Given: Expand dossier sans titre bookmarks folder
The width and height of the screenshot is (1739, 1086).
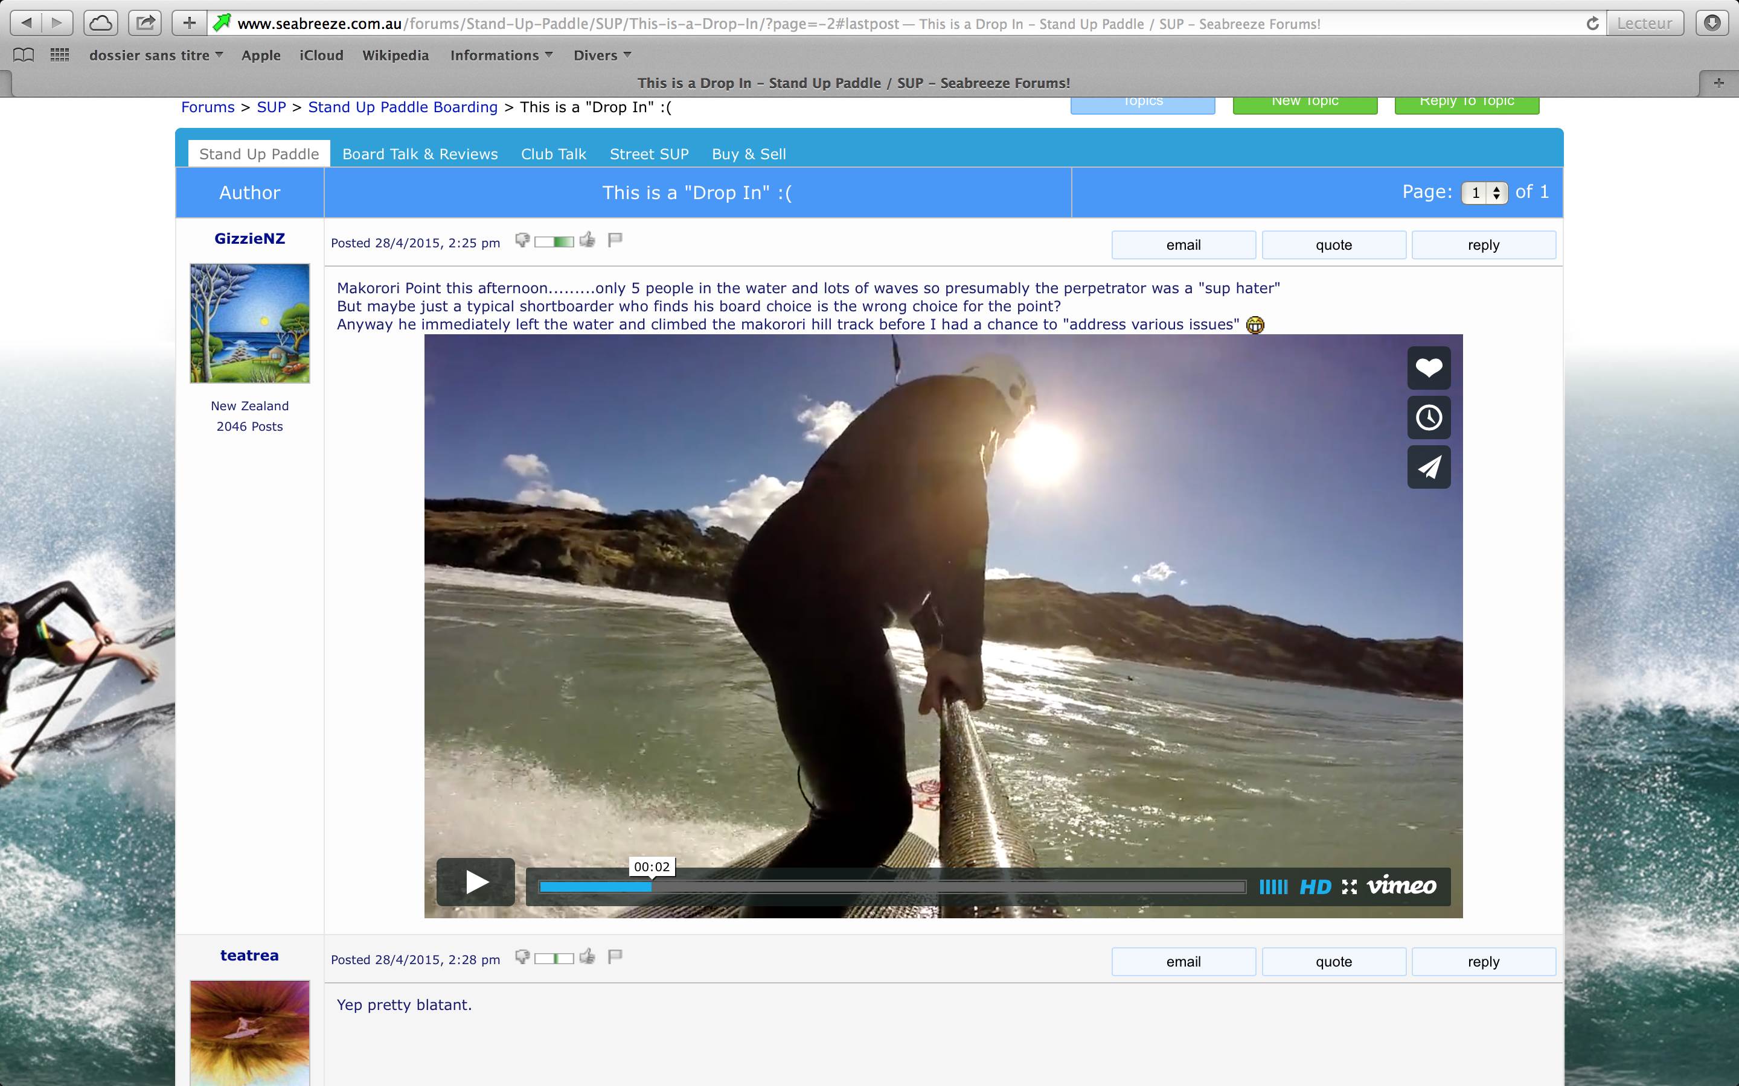Looking at the screenshot, I should tap(156, 56).
